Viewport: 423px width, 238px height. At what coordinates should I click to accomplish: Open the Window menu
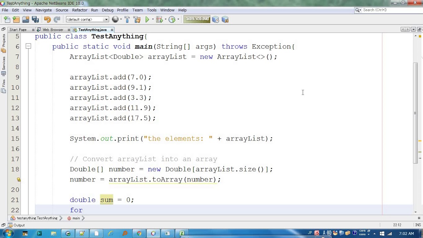[167, 10]
